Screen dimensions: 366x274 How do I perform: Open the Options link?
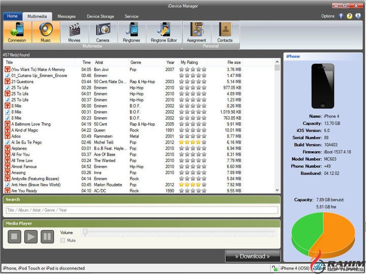click(328, 16)
